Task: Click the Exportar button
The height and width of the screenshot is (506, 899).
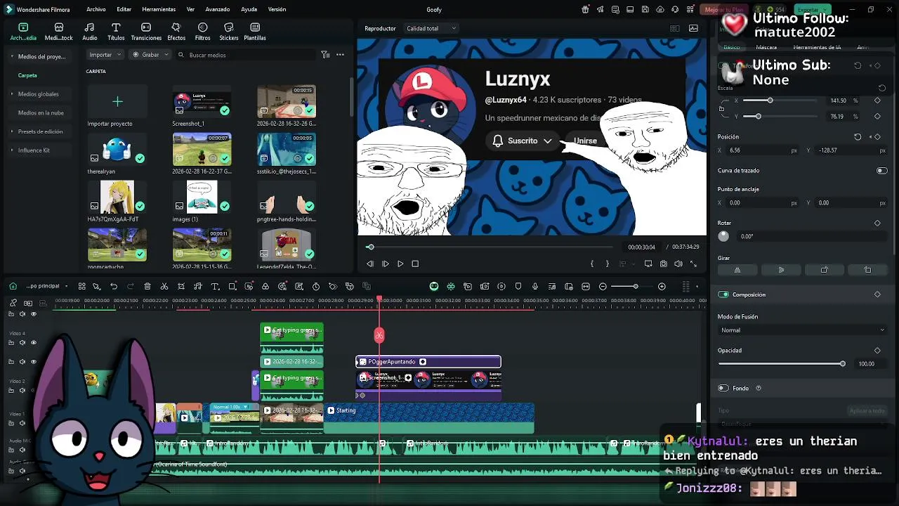Action: point(811,10)
